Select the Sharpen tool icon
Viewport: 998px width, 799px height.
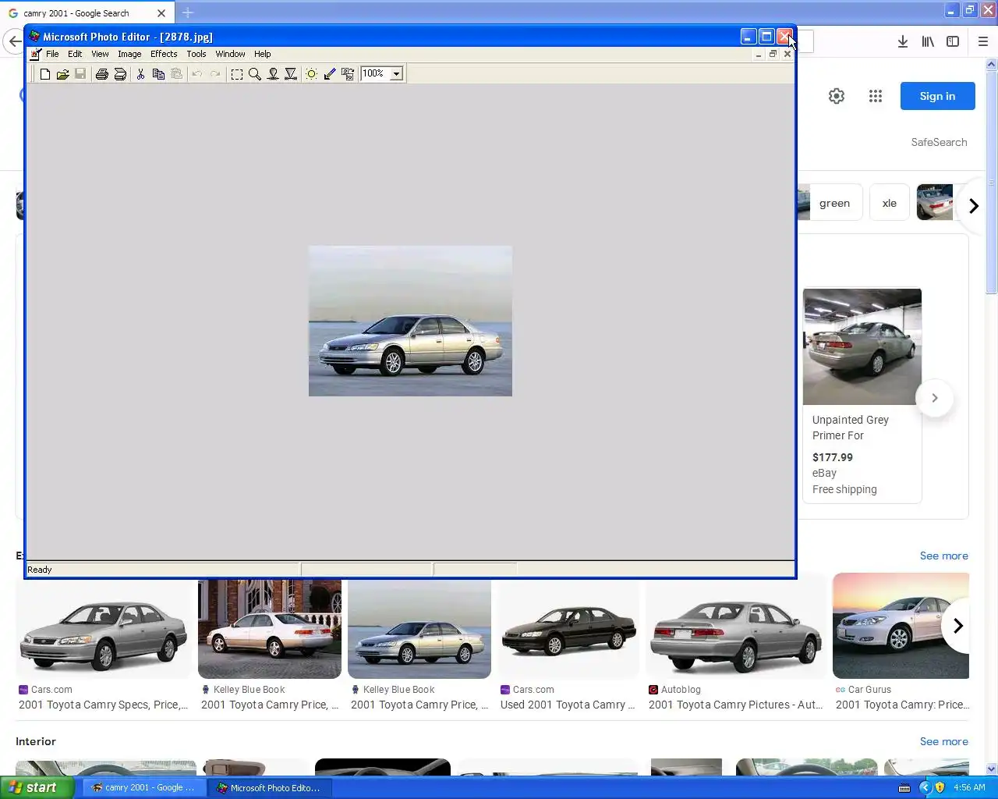(291, 74)
